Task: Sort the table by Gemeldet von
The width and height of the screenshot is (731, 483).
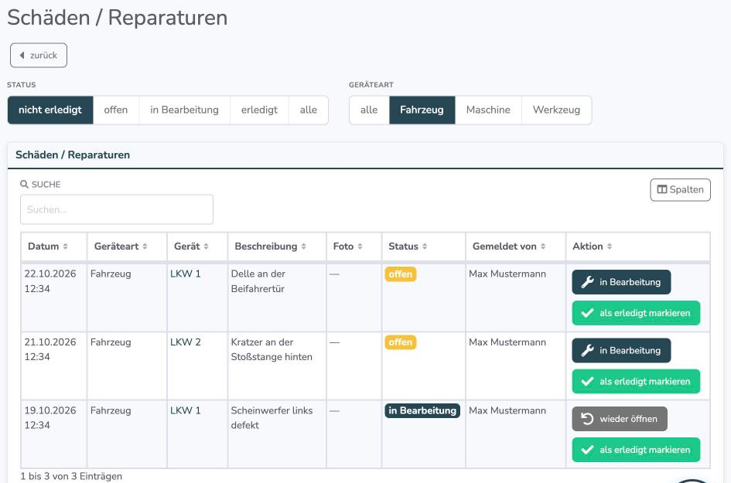Action: tap(515, 247)
